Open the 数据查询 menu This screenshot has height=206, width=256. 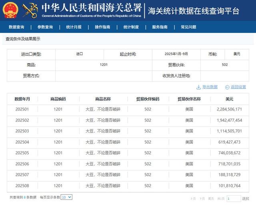pos(16,27)
